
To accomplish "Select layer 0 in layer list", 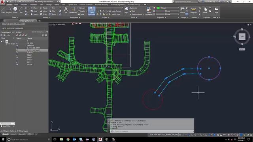I will tap(32, 41).
